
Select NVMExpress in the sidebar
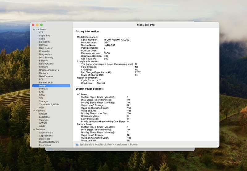46,76
